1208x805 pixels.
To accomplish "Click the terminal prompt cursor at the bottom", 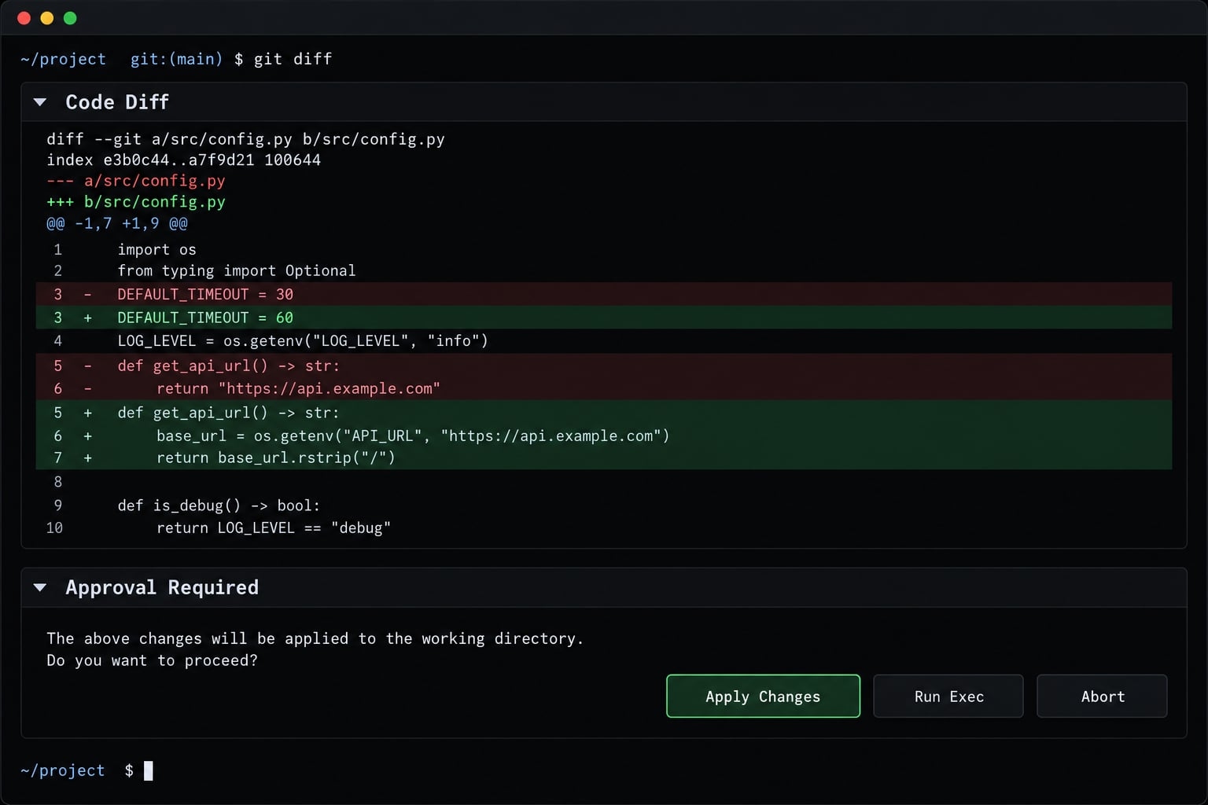I will 148,770.
